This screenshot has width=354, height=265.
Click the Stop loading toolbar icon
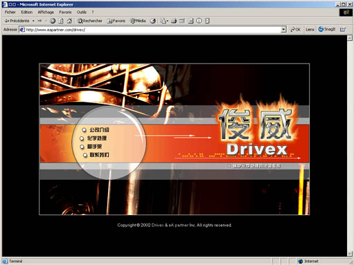pyautogui.click(x=53, y=21)
